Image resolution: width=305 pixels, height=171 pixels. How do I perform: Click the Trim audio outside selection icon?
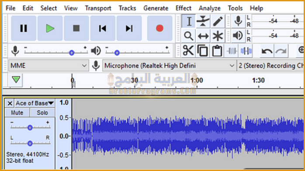pyautogui.click(x=232, y=51)
